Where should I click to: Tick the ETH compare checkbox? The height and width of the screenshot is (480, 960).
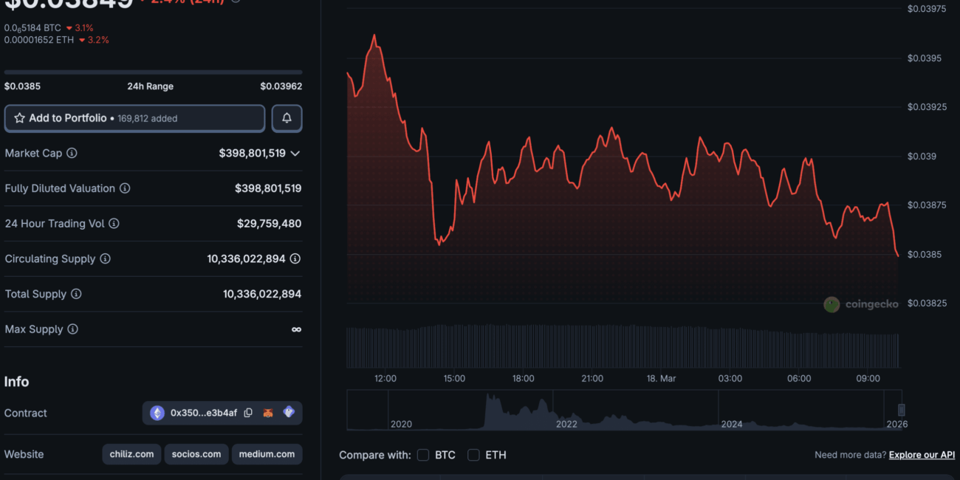[x=473, y=455]
